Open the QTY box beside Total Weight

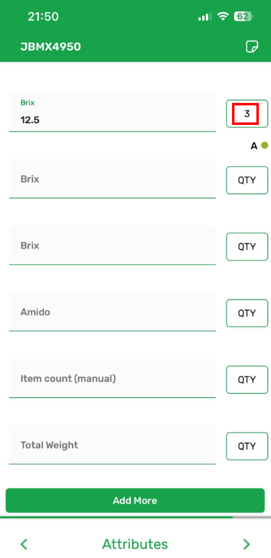point(247,447)
